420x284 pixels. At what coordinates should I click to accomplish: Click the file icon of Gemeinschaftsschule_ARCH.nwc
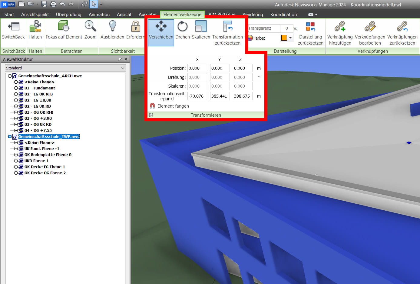(x=15, y=76)
